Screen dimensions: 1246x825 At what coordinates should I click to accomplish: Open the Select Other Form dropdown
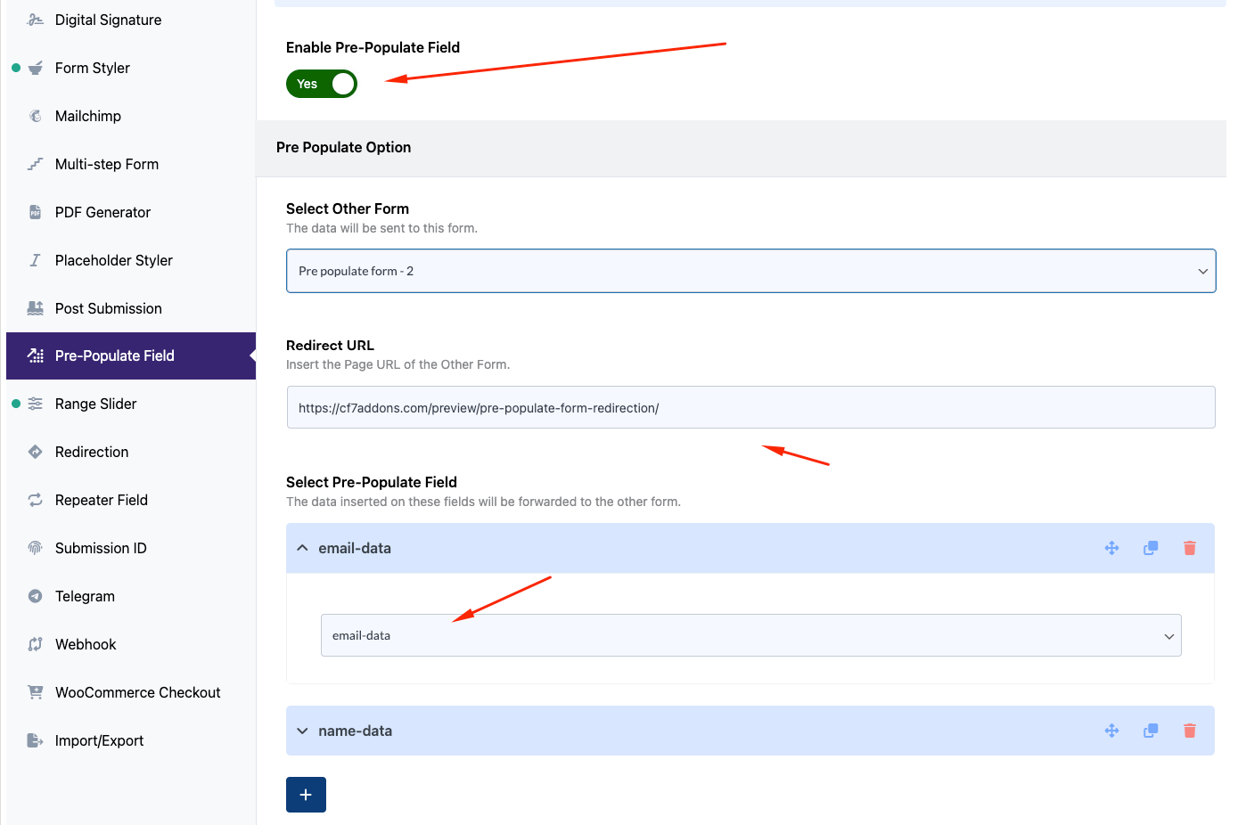pyautogui.click(x=750, y=270)
